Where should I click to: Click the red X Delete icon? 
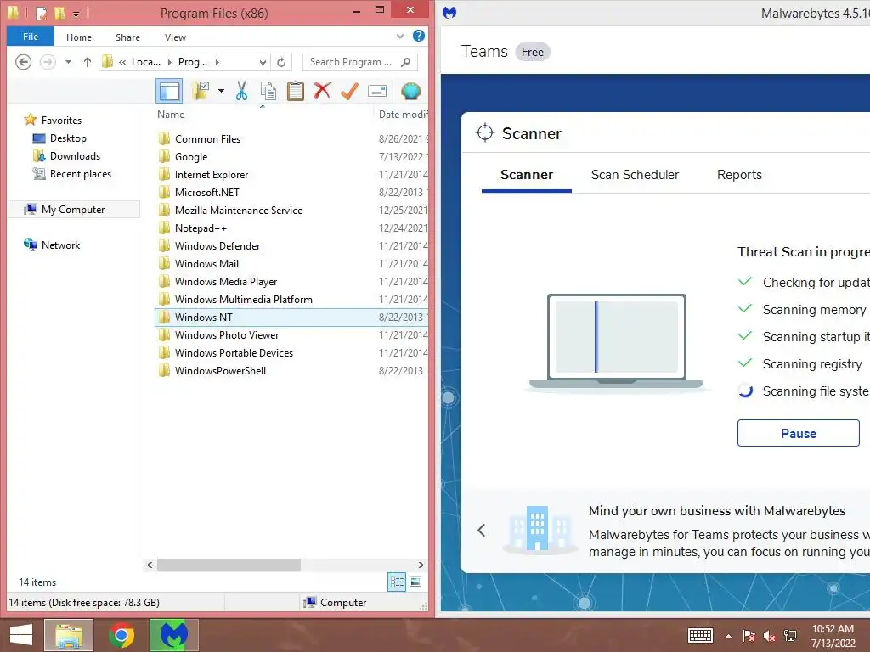pos(322,90)
